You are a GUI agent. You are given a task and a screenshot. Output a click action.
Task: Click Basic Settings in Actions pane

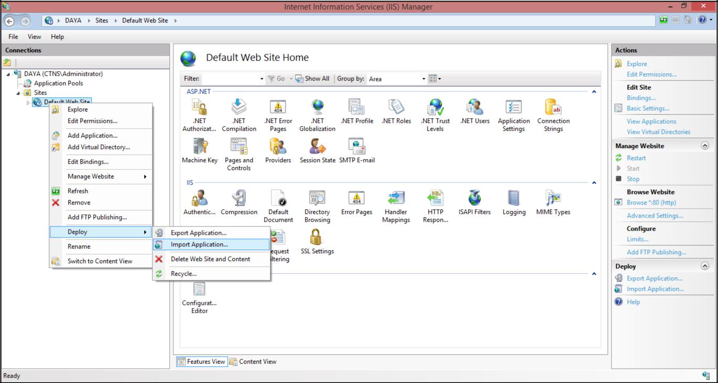(648, 108)
